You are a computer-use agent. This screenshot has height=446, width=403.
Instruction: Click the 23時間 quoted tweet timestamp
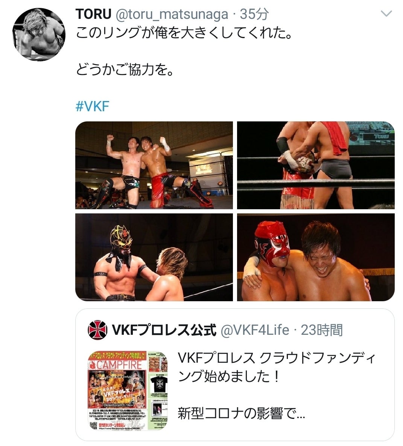click(x=322, y=330)
